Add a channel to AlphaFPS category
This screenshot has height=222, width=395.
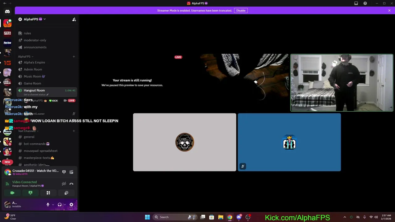click(74, 56)
